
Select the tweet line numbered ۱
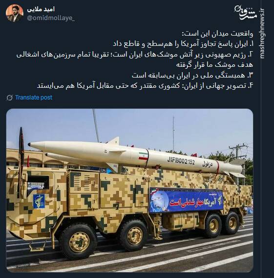[184, 44]
